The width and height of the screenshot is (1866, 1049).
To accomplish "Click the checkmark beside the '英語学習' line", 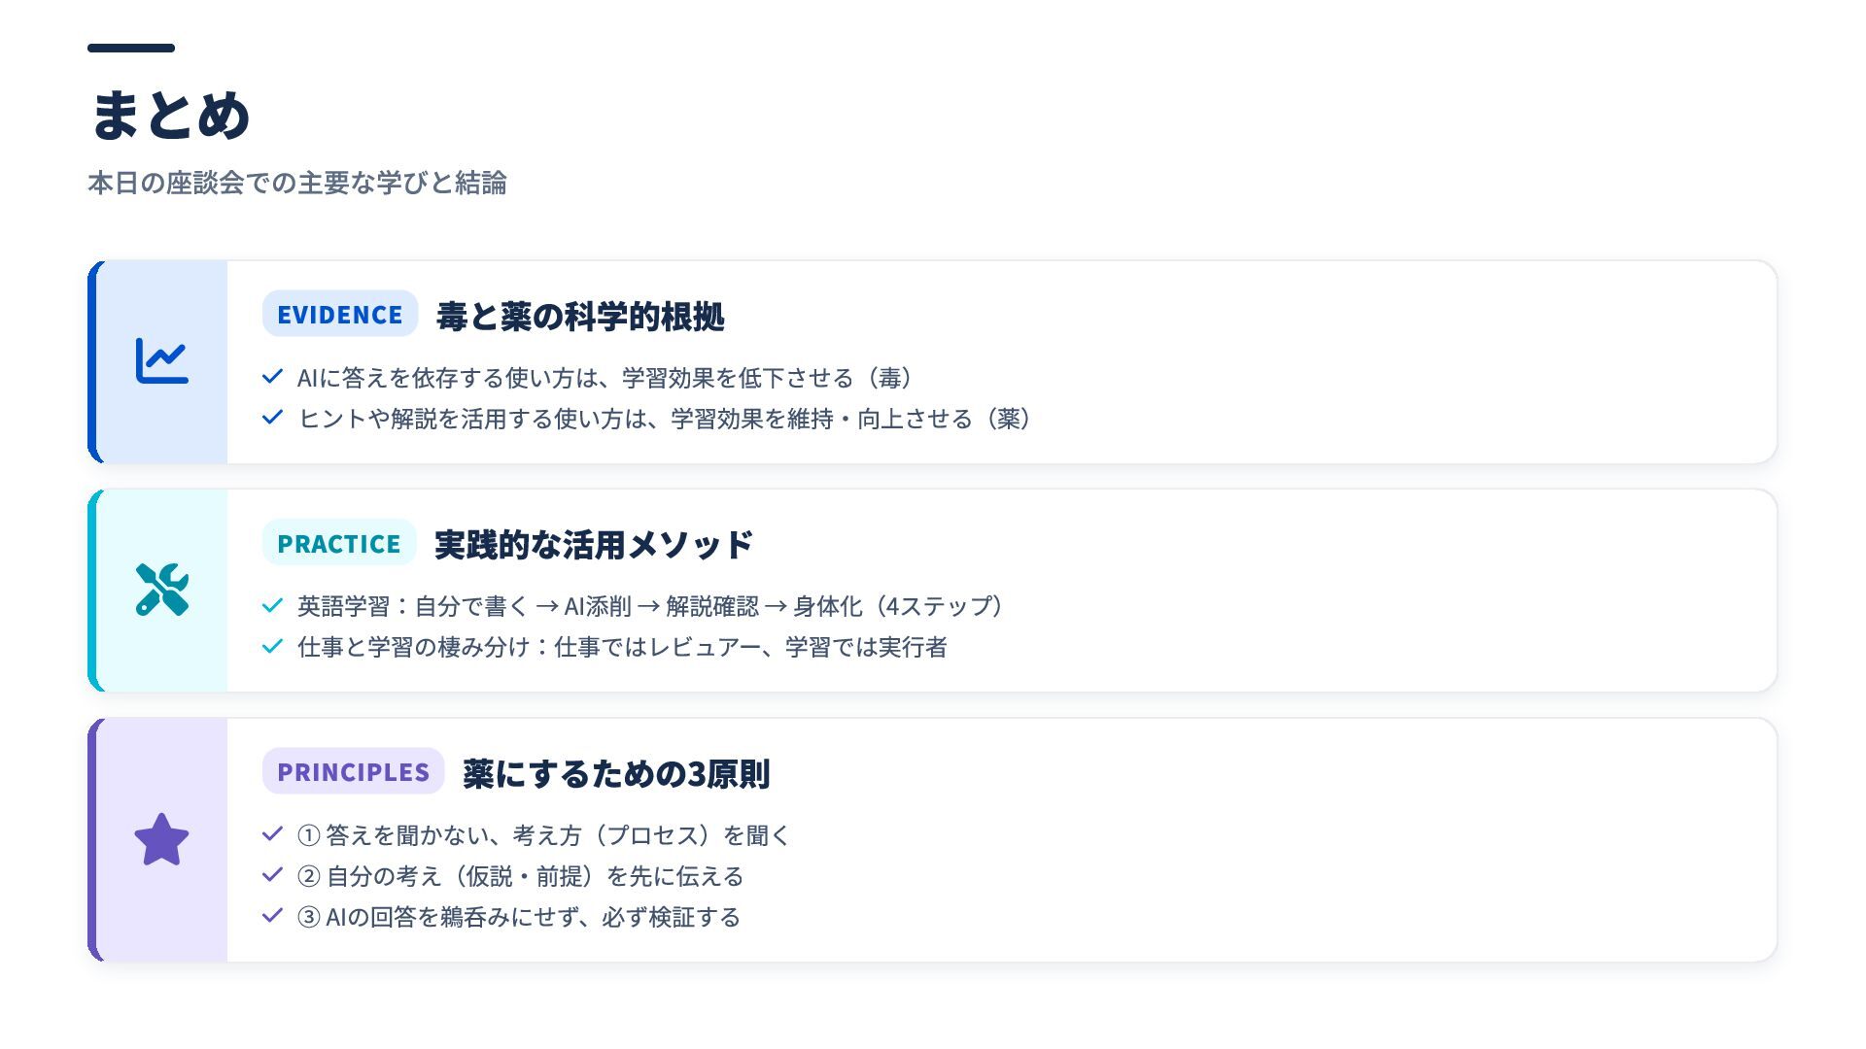I will click(272, 606).
